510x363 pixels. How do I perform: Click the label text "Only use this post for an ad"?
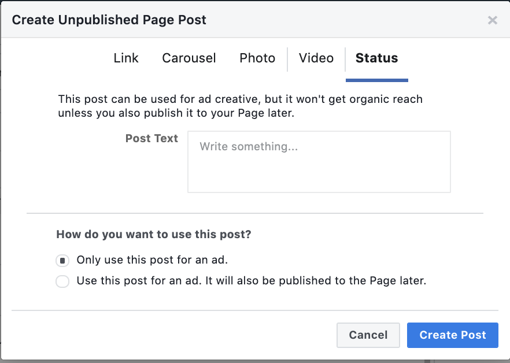[151, 261]
